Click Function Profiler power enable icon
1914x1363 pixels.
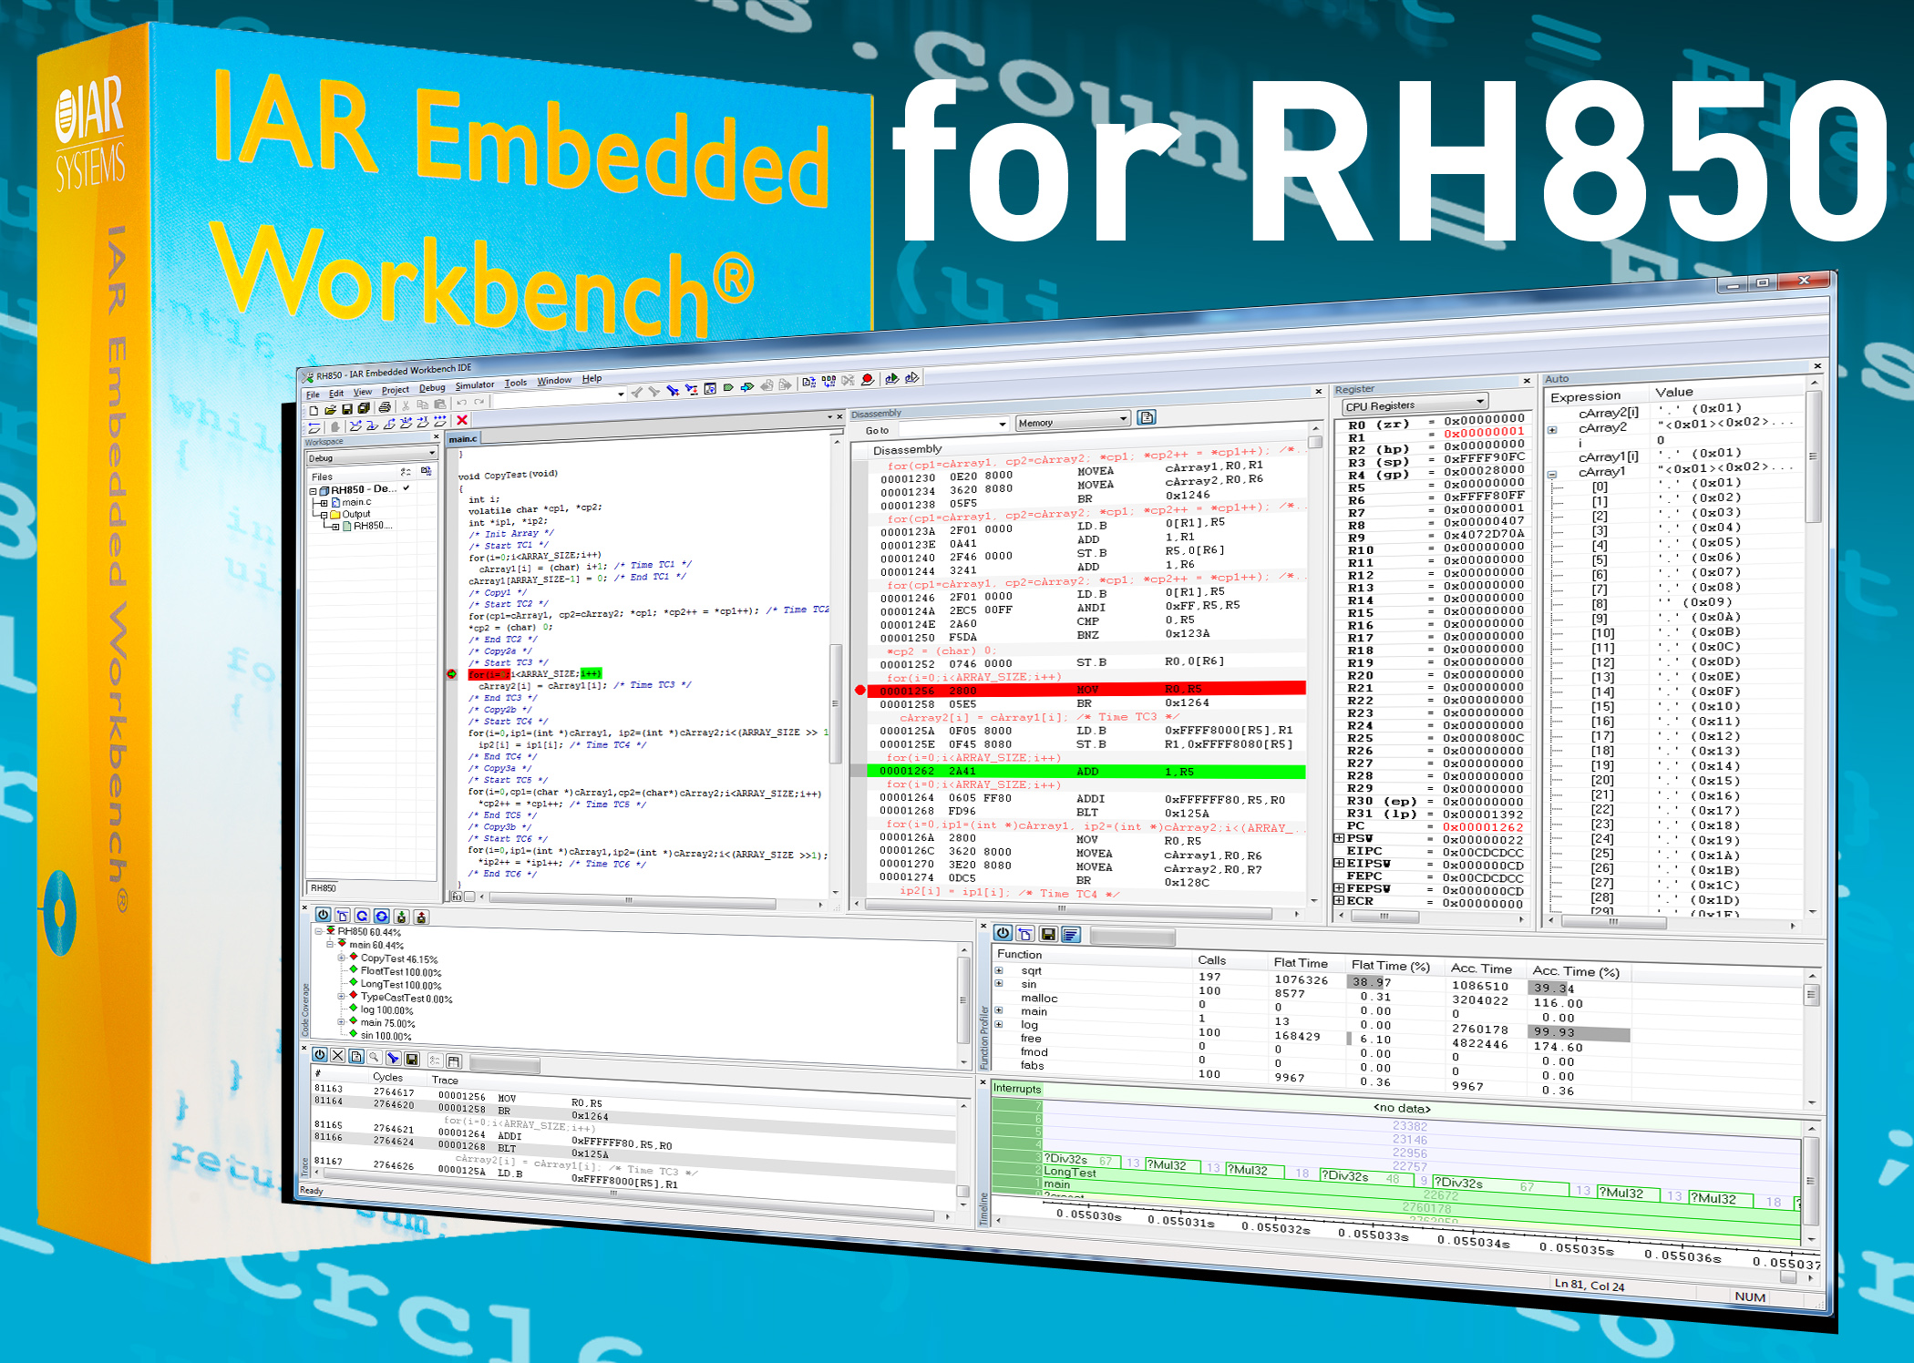click(1003, 933)
